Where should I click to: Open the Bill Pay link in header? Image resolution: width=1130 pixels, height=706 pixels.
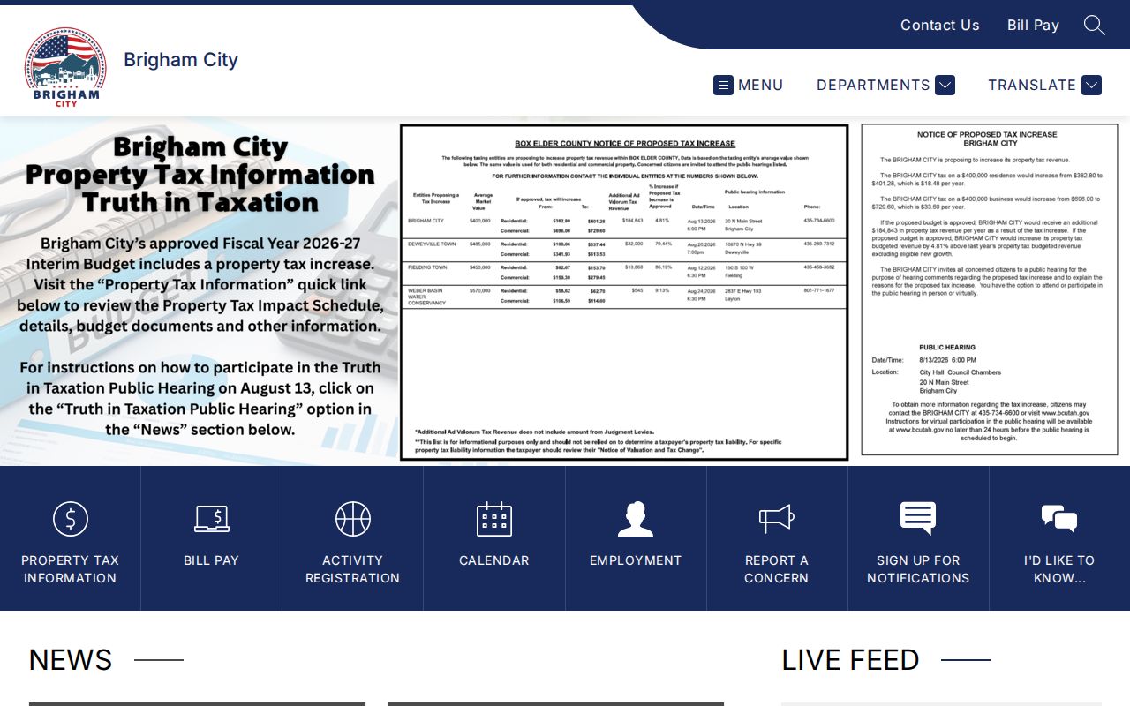point(1033,25)
